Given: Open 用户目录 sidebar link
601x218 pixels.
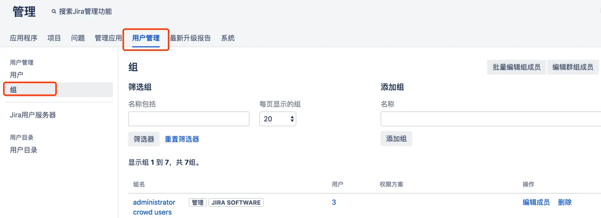Looking at the screenshot, I should (24, 150).
